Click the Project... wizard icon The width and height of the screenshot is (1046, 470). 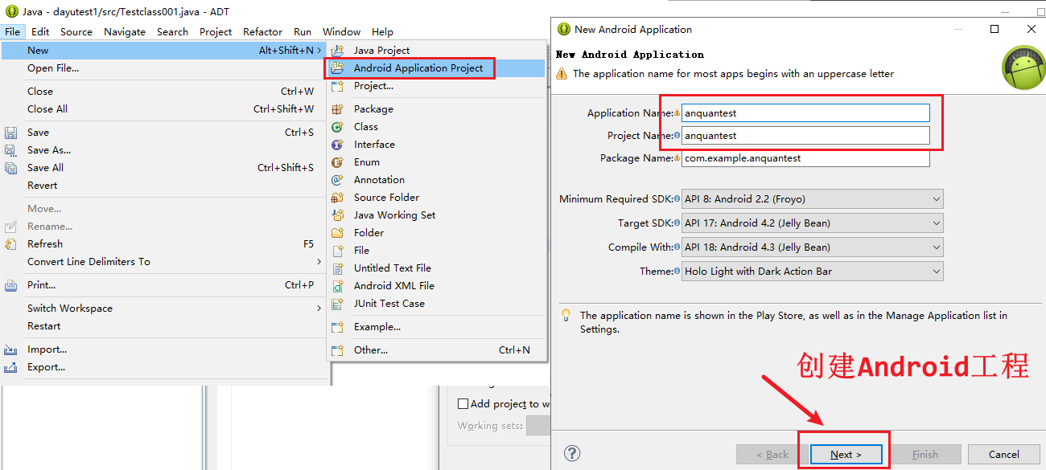click(x=338, y=86)
